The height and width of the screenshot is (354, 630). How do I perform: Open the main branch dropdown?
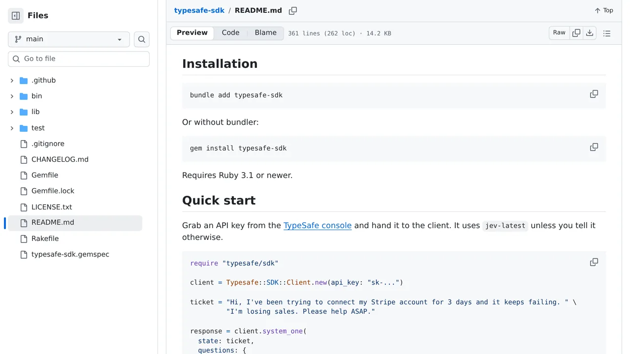tap(69, 39)
